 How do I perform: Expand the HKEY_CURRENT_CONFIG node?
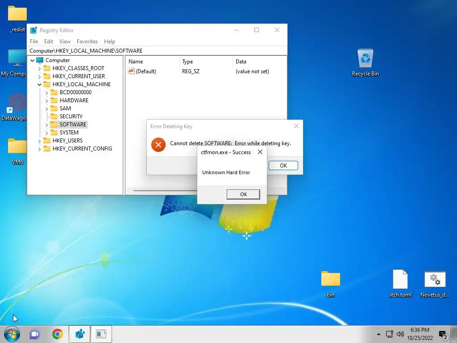pyautogui.click(x=39, y=149)
